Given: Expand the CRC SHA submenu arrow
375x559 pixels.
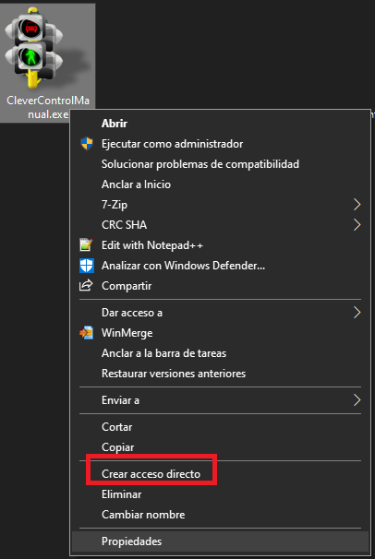Looking at the screenshot, I should pos(357,225).
